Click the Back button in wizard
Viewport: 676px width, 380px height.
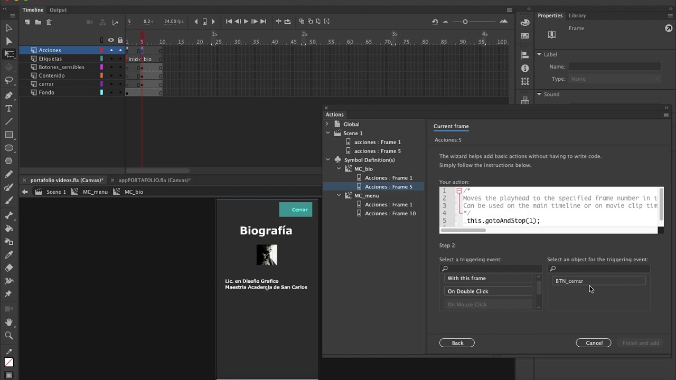(457, 343)
